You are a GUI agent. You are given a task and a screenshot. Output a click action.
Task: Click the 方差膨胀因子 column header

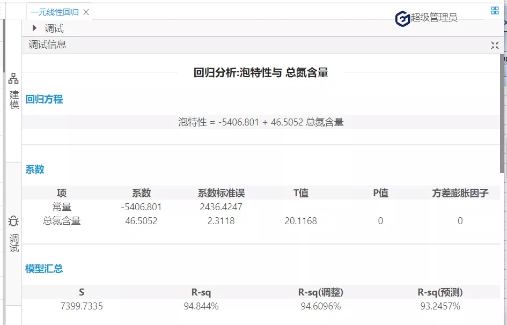tap(460, 193)
